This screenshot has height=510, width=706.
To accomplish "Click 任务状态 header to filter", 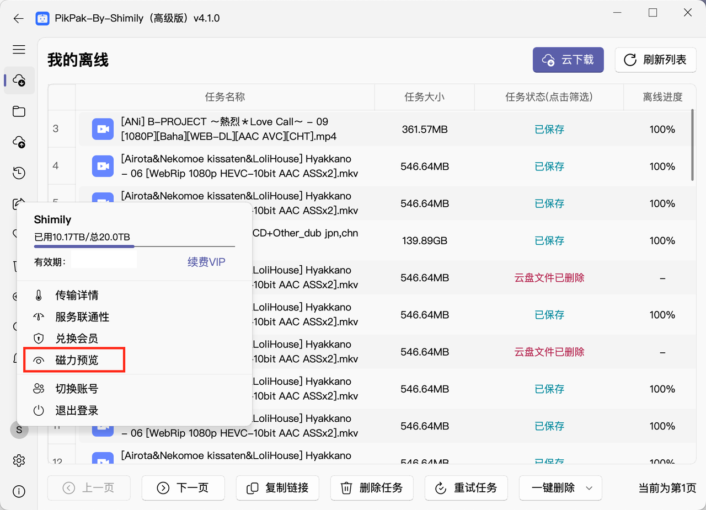I will (x=549, y=97).
